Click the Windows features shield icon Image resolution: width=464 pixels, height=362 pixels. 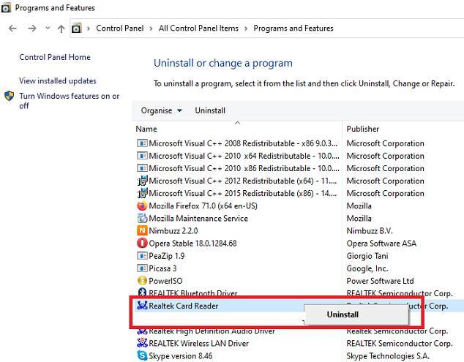[x=10, y=97]
